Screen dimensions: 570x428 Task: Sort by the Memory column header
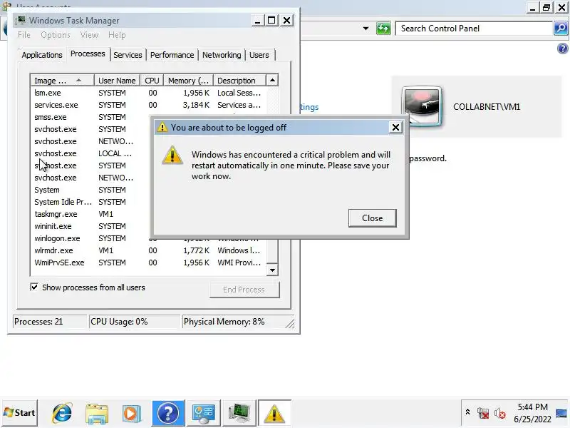coord(188,81)
